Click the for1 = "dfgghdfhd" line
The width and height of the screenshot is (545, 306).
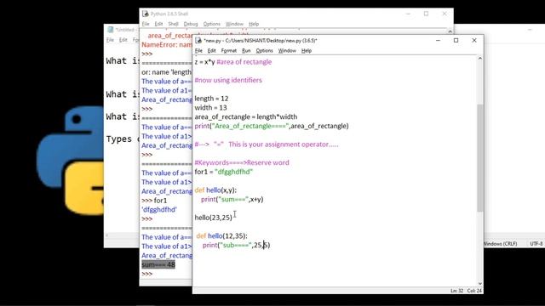(223, 172)
